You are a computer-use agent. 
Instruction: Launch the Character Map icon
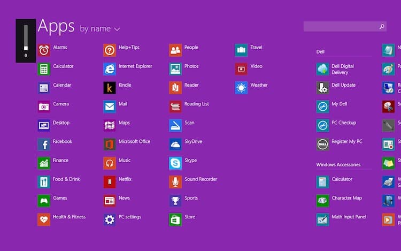[x=322, y=201]
